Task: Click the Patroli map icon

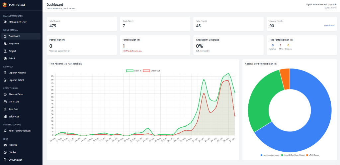Action: 5,59
